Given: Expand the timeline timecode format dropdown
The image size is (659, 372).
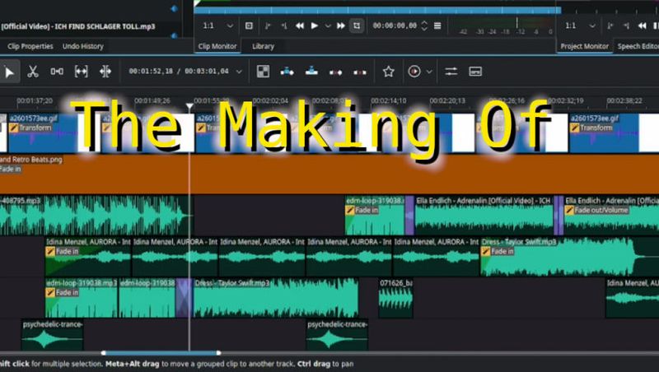Looking at the screenshot, I should point(240,72).
